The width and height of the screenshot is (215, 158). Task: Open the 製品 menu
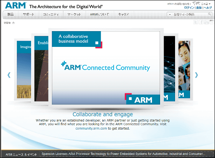(x=10, y=14)
